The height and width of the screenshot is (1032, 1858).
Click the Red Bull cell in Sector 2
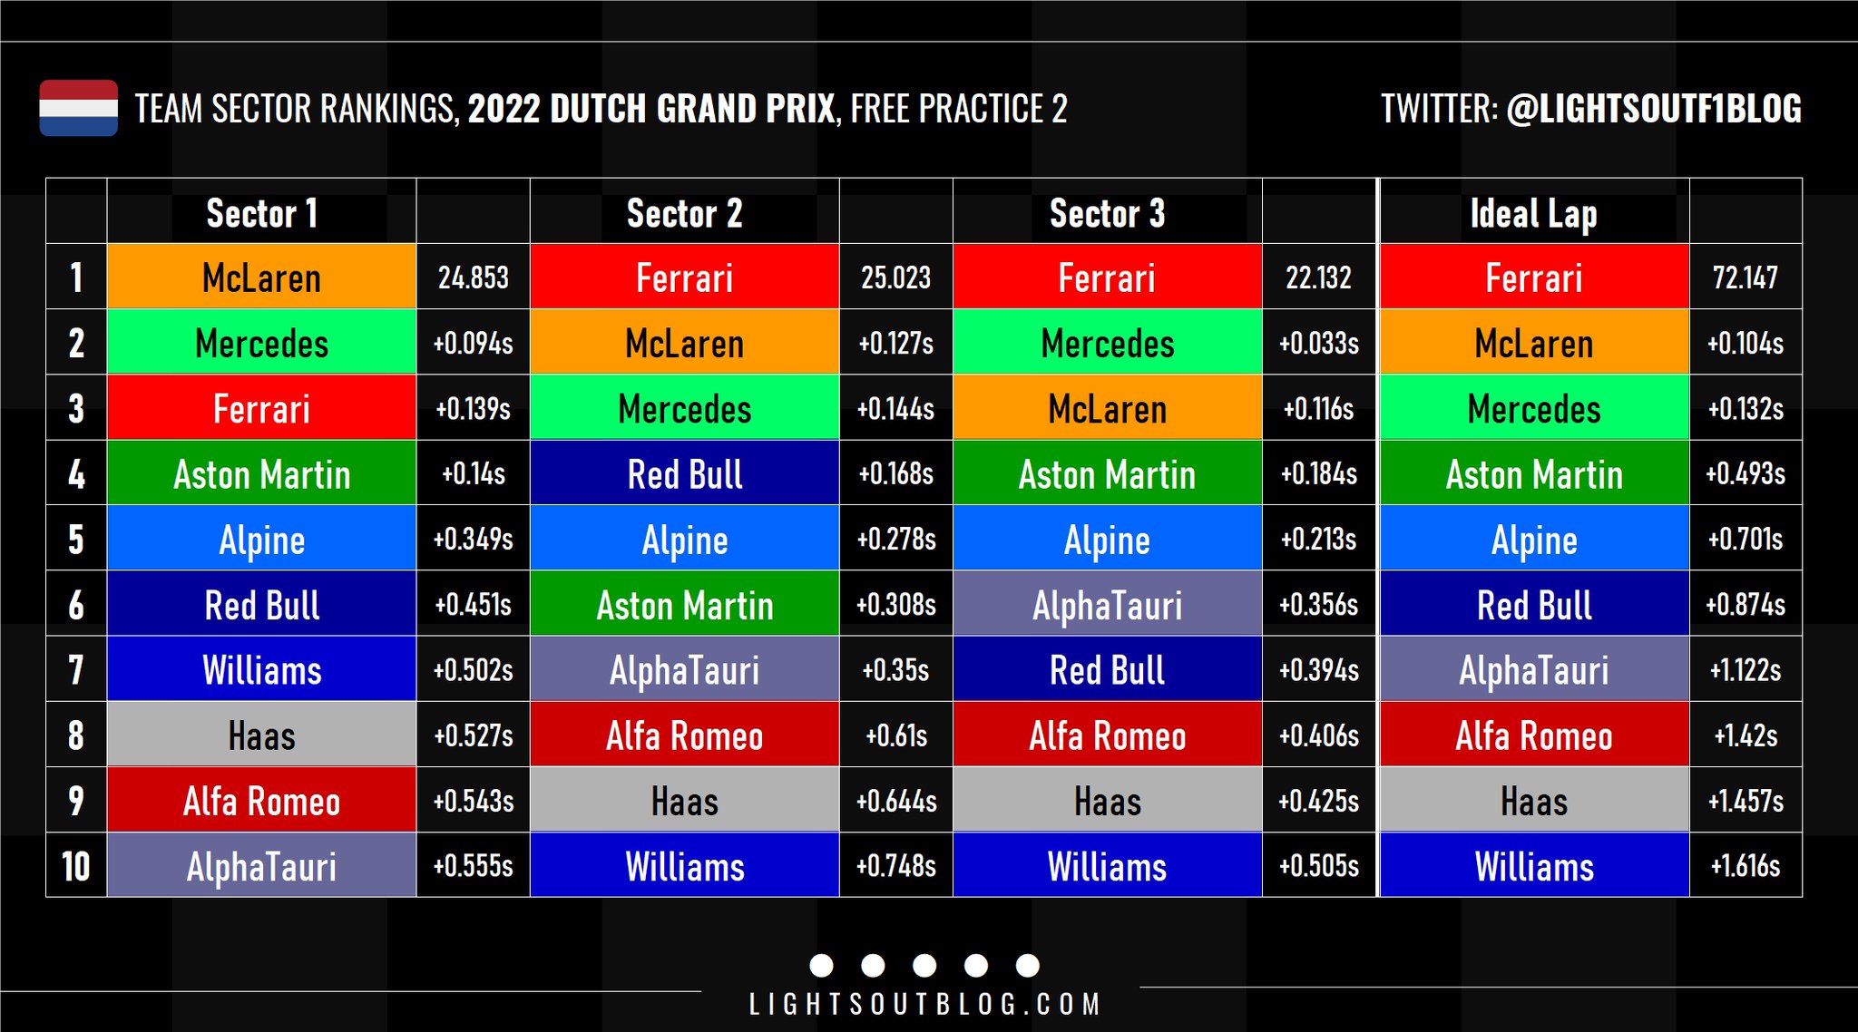click(x=684, y=474)
